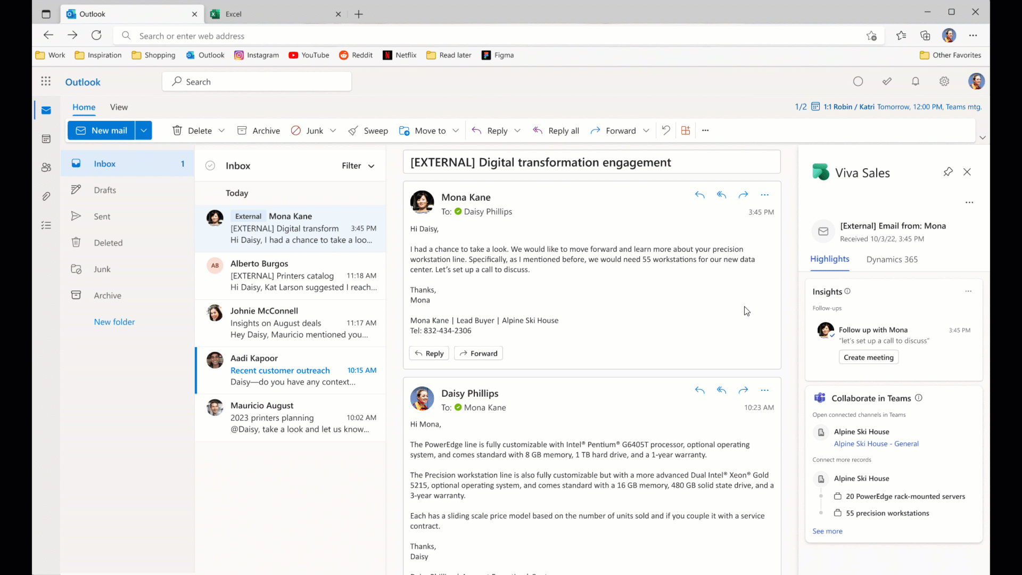Click the Sweep icon in the toolbar
The height and width of the screenshot is (575, 1022).
354,130
